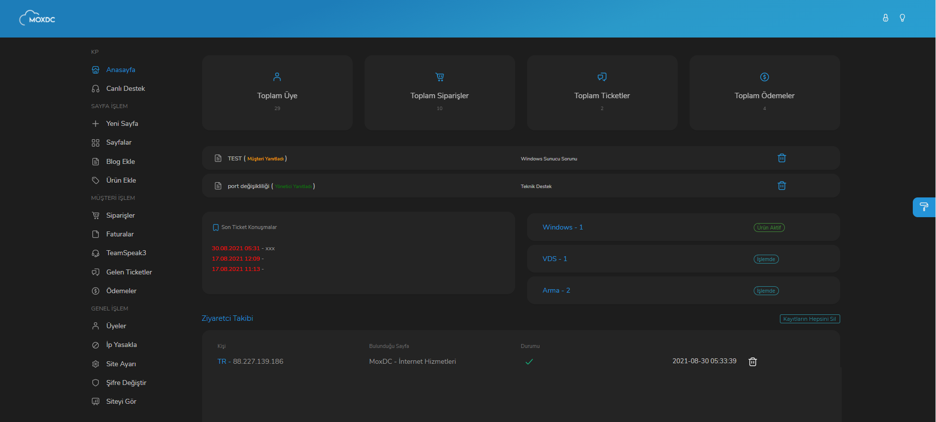The width and height of the screenshot is (936, 422).
Task: Open the user profile icon in header
Action: (885, 18)
